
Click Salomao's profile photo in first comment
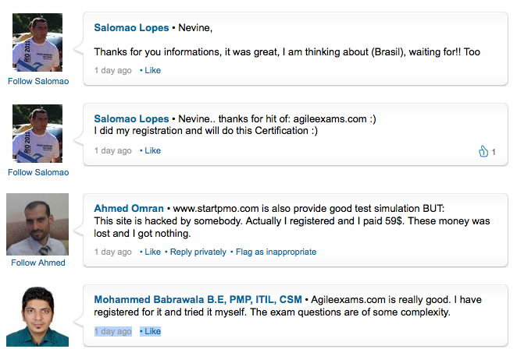click(x=37, y=42)
